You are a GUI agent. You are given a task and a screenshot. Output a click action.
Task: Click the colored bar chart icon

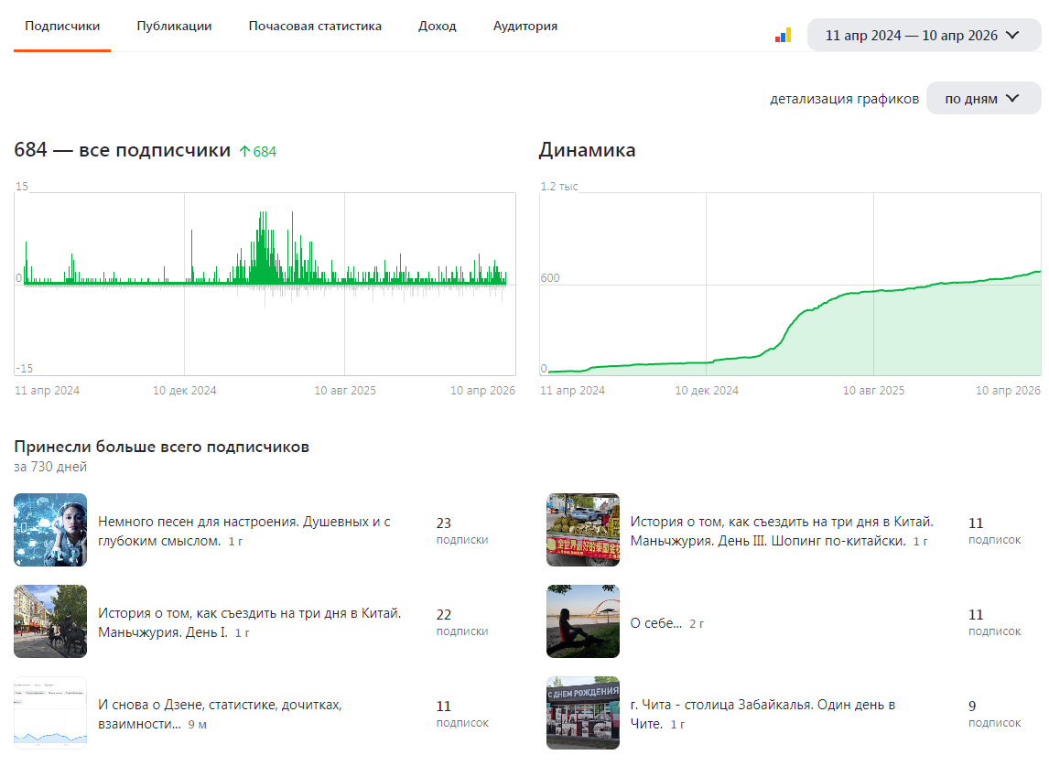pos(784,36)
